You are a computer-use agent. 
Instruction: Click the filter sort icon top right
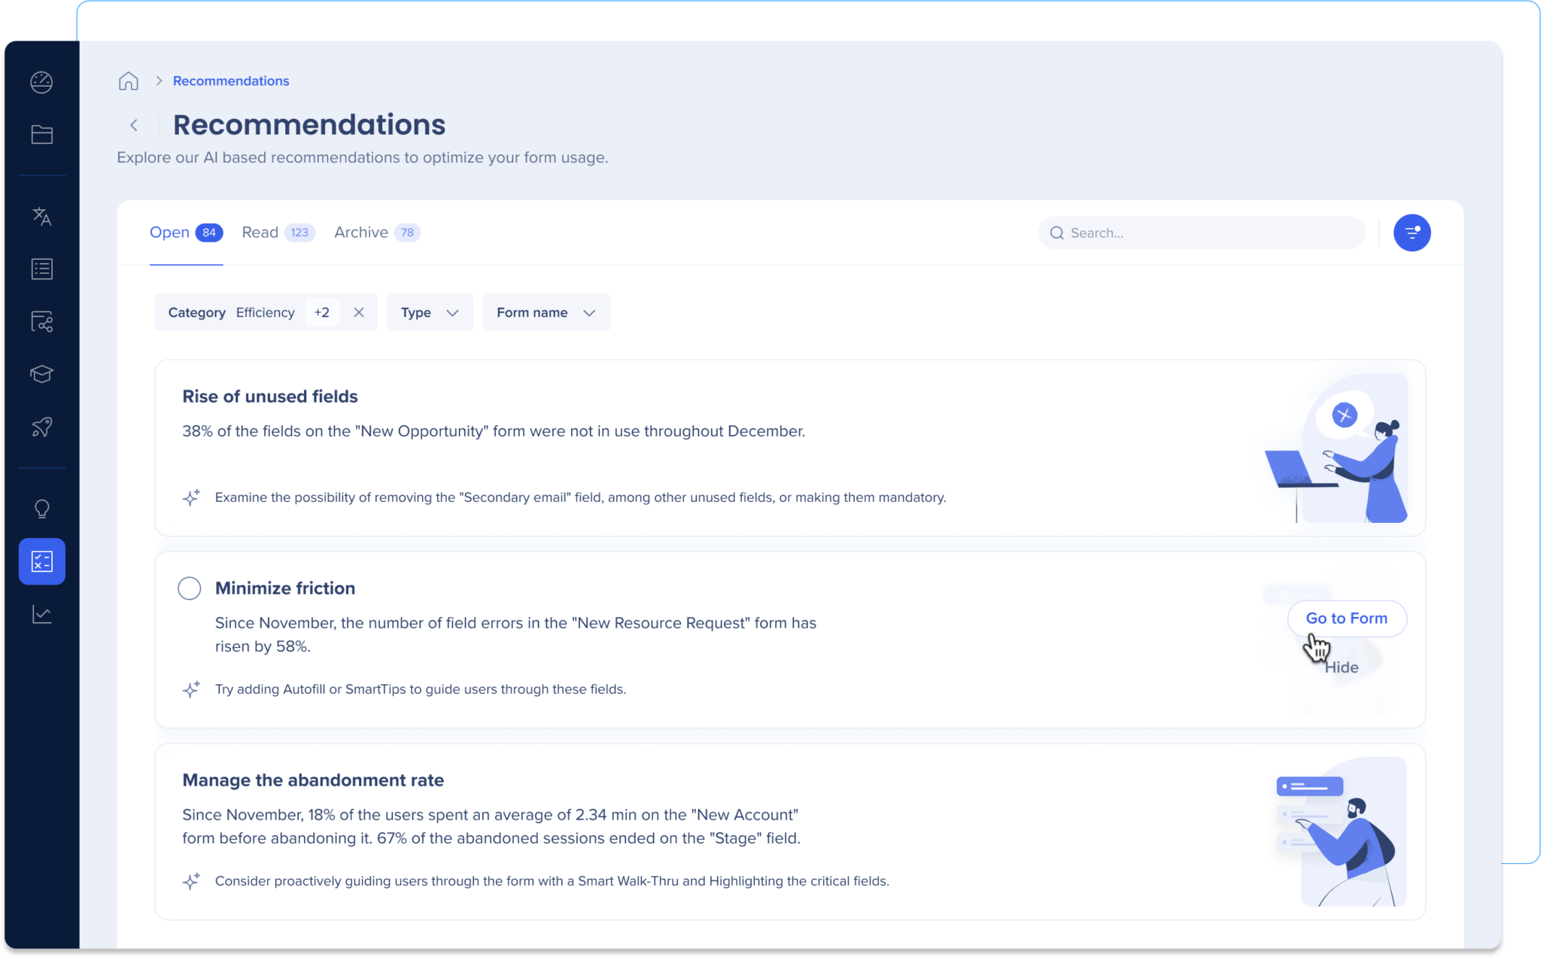click(1412, 233)
